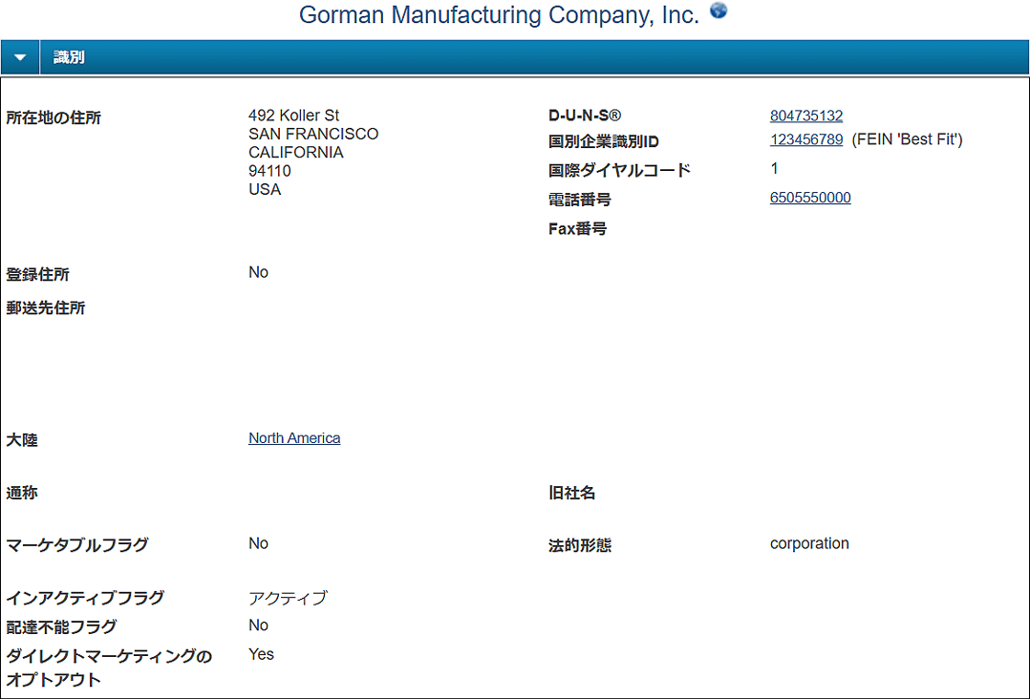Click the globe icon beside company name

(719, 11)
